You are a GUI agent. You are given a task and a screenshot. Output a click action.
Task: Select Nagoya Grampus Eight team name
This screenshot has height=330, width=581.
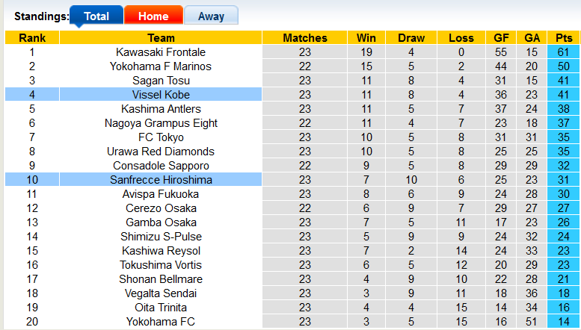pyautogui.click(x=161, y=123)
